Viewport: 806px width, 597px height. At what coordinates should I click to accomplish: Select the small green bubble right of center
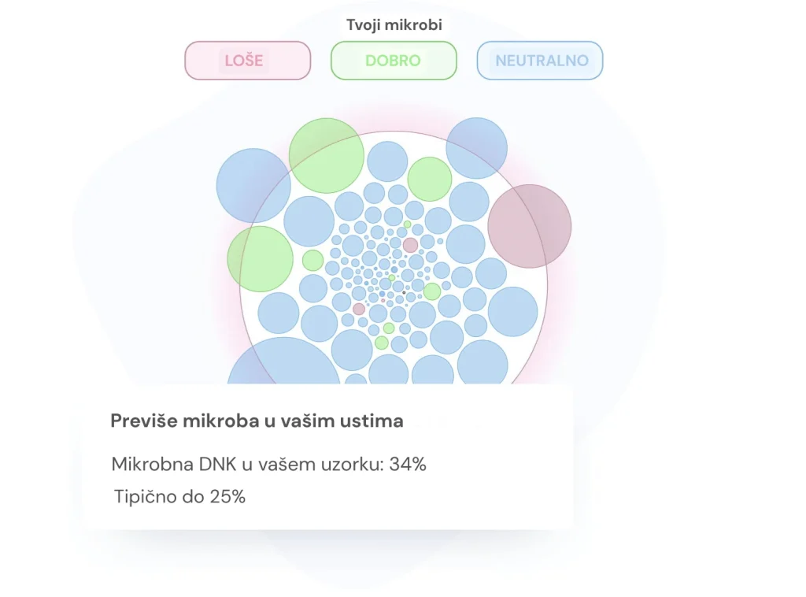pos(432,291)
